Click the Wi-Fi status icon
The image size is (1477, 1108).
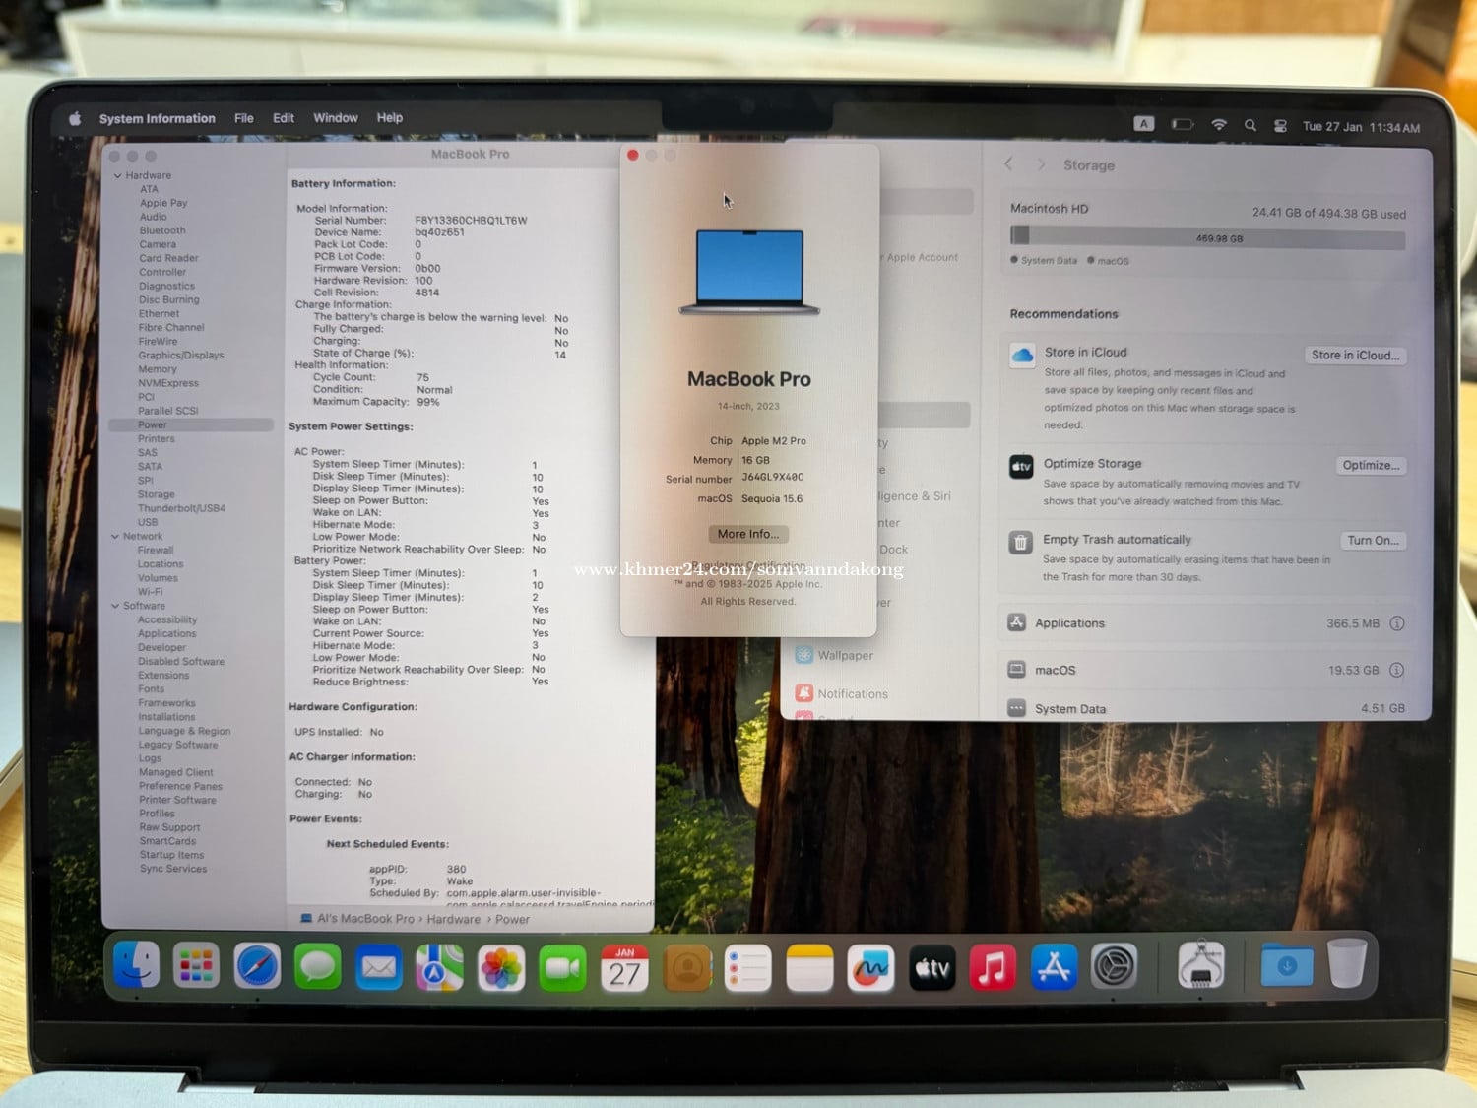click(1219, 125)
